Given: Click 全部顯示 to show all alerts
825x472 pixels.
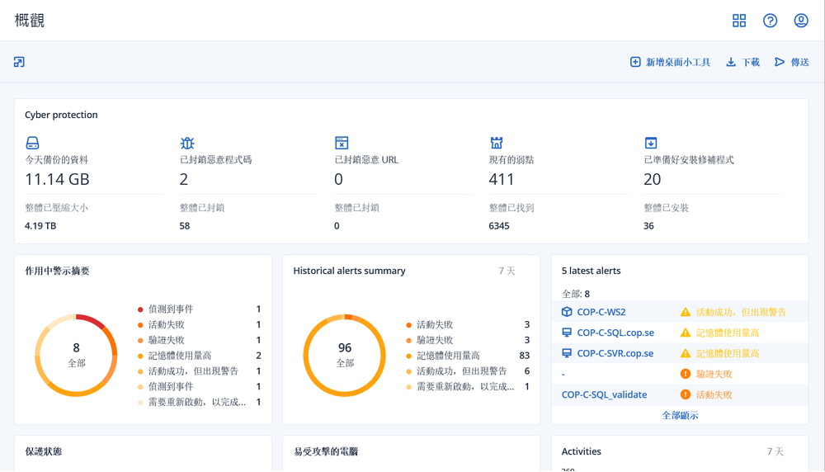Looking at the screenshot, I should pyautogui.click(x=680, y=415).
